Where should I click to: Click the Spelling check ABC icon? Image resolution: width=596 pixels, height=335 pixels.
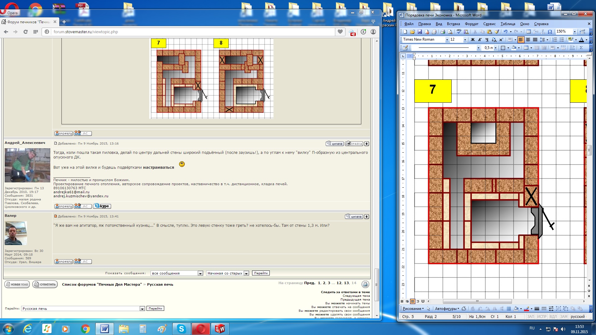tap(459, 32)
